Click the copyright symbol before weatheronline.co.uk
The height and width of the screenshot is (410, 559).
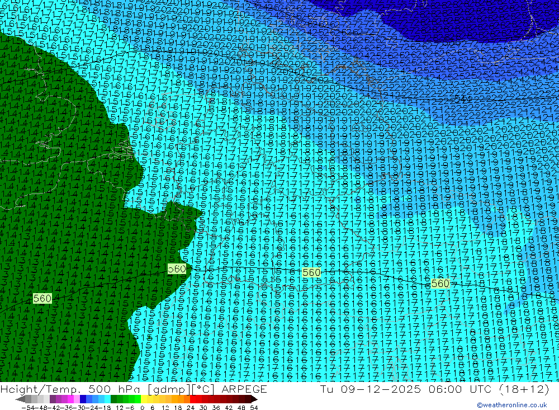(479, 405)
